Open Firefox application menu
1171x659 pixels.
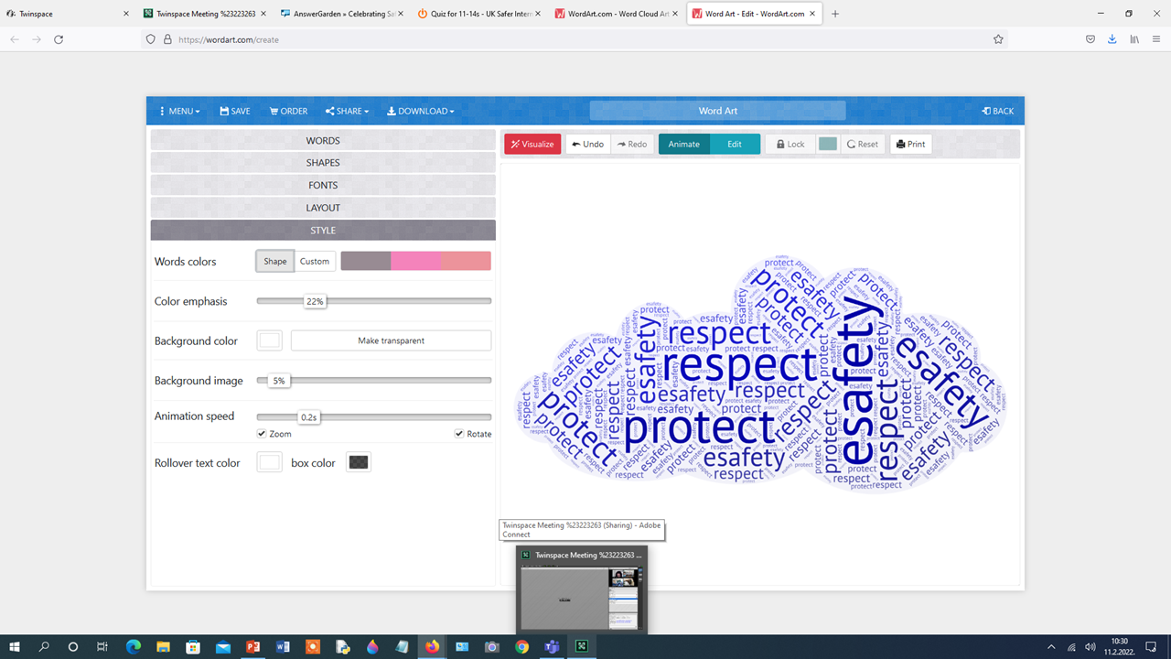click(1157, 39)
